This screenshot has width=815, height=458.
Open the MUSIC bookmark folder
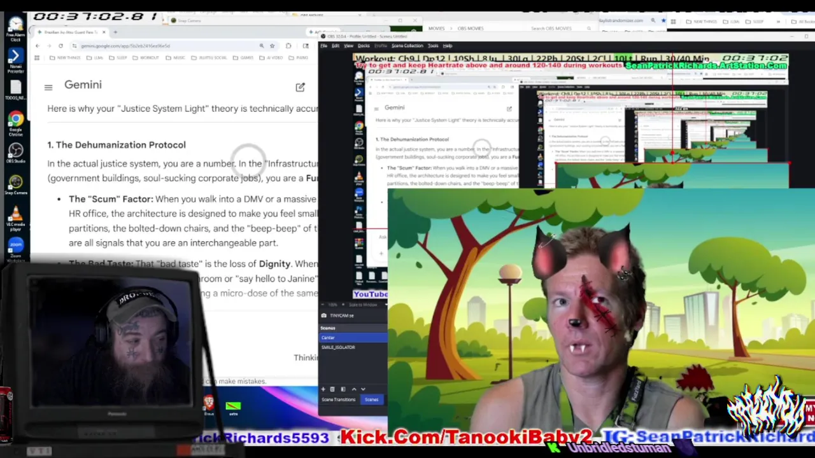(175, 57)
